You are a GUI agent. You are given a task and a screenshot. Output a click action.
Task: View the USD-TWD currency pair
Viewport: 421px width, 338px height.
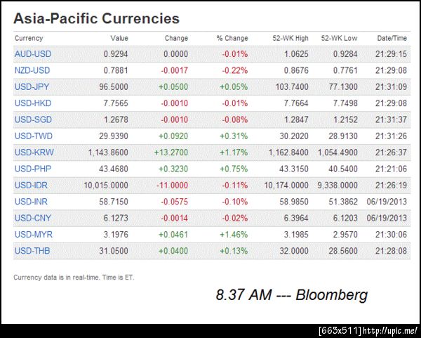[x=32, y=136]
